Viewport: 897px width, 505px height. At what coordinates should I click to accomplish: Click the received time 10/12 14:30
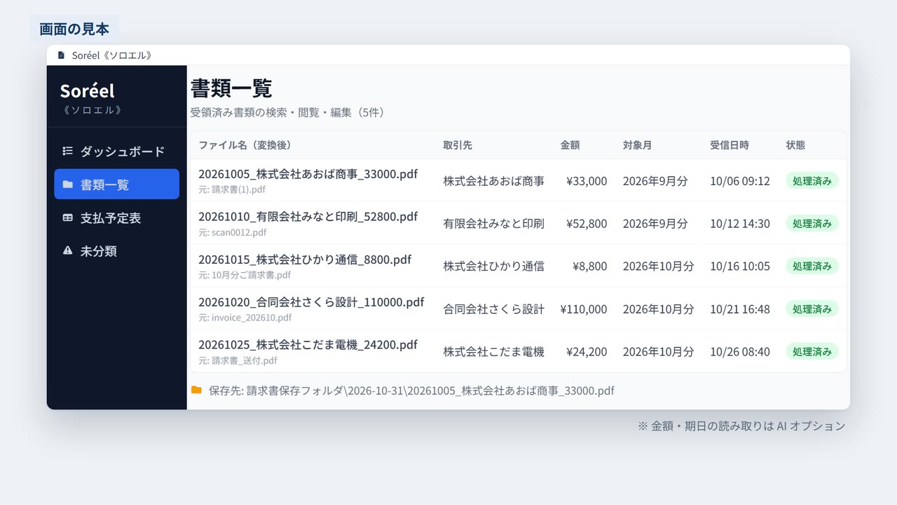pyautogui.click(x=740, y=224)
